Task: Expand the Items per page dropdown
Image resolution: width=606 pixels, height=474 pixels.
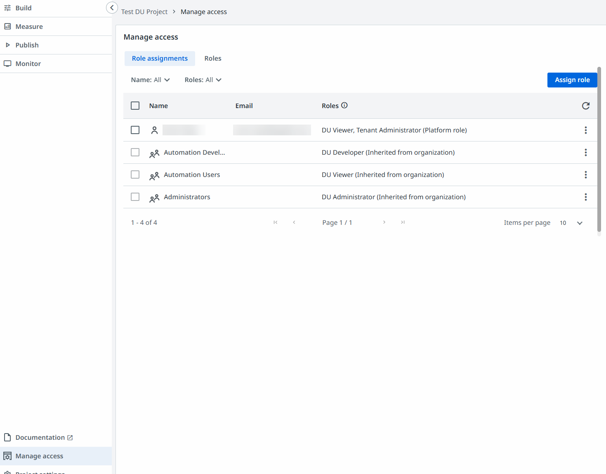Action: (579, 223)
